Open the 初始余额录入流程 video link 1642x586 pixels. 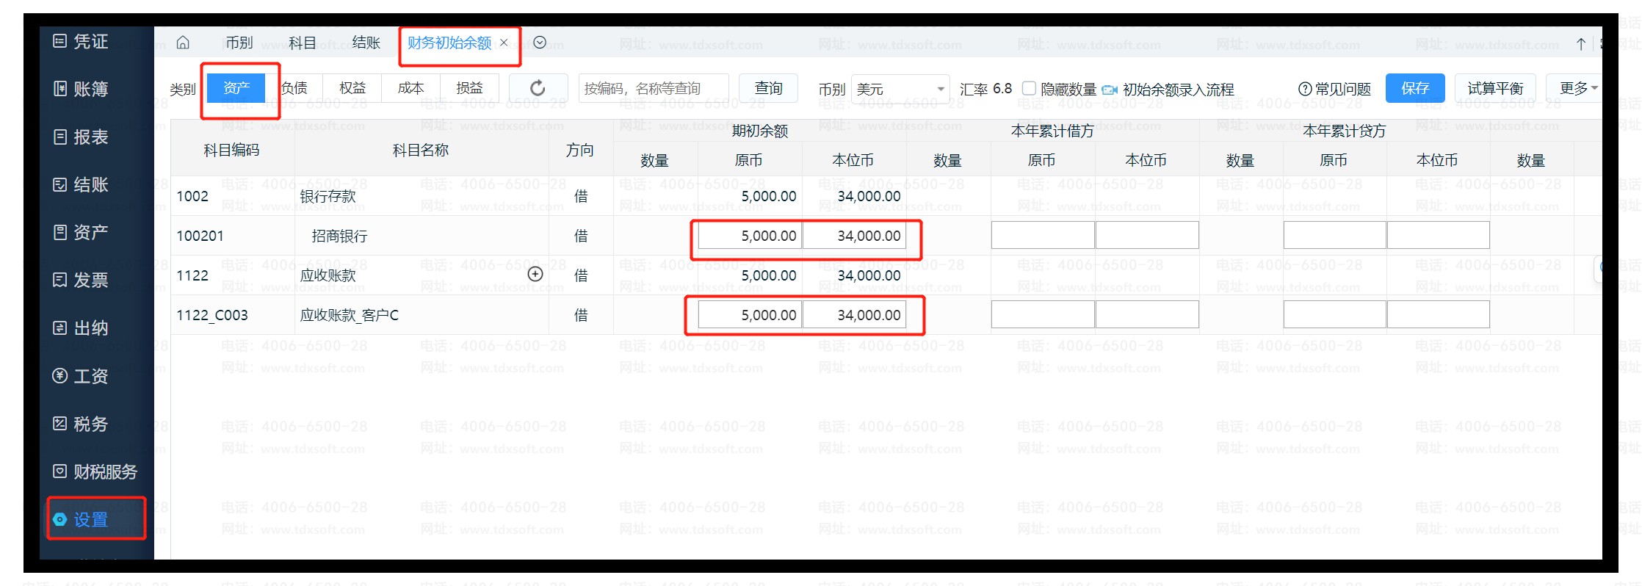(x=1169, y=90)
